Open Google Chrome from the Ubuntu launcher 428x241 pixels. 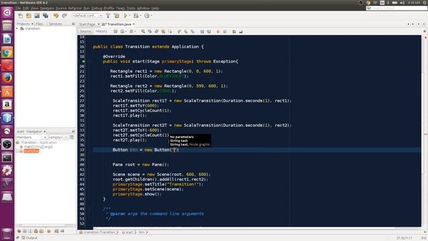click(x=7, y=52)
